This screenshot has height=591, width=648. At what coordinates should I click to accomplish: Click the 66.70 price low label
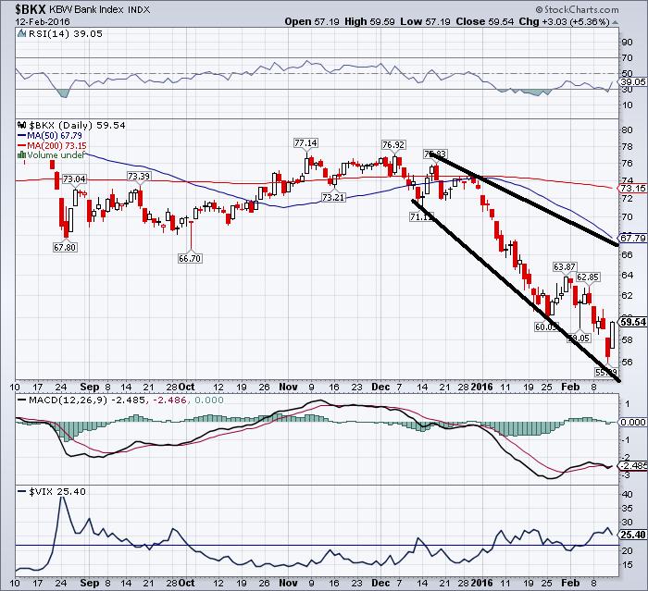click(190, 259)
